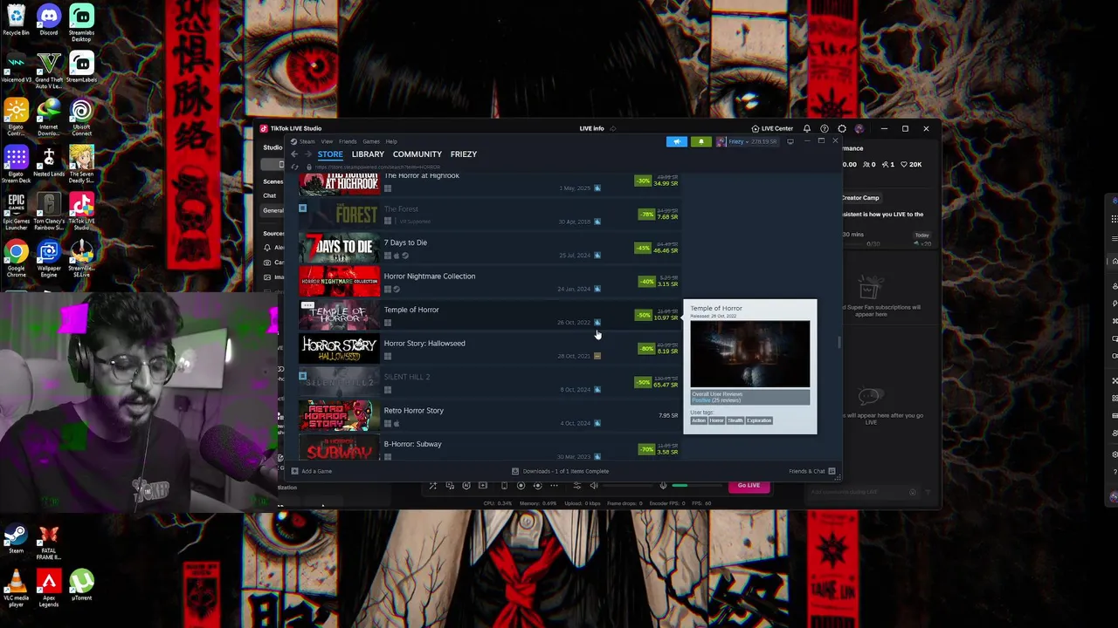Click Add a Game in Steam

pyautogui.click(x=312, y=471)
